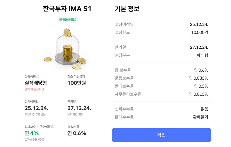
Task: Click the green 연 4% benchmark rate
Action: point(32,133)
